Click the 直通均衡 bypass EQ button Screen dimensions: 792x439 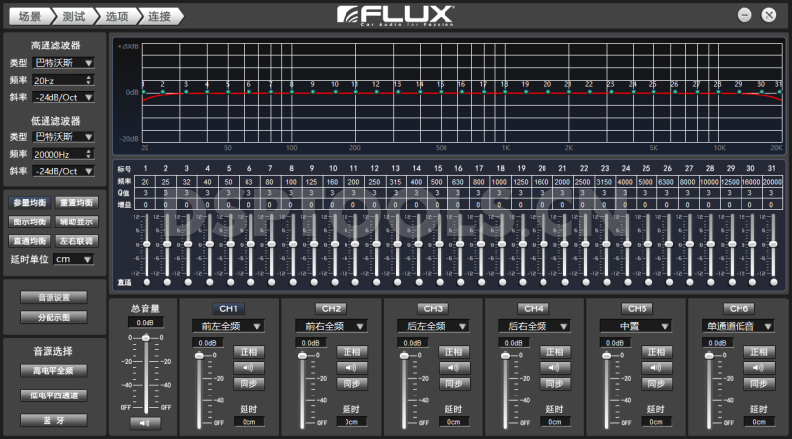click(30, 241)
